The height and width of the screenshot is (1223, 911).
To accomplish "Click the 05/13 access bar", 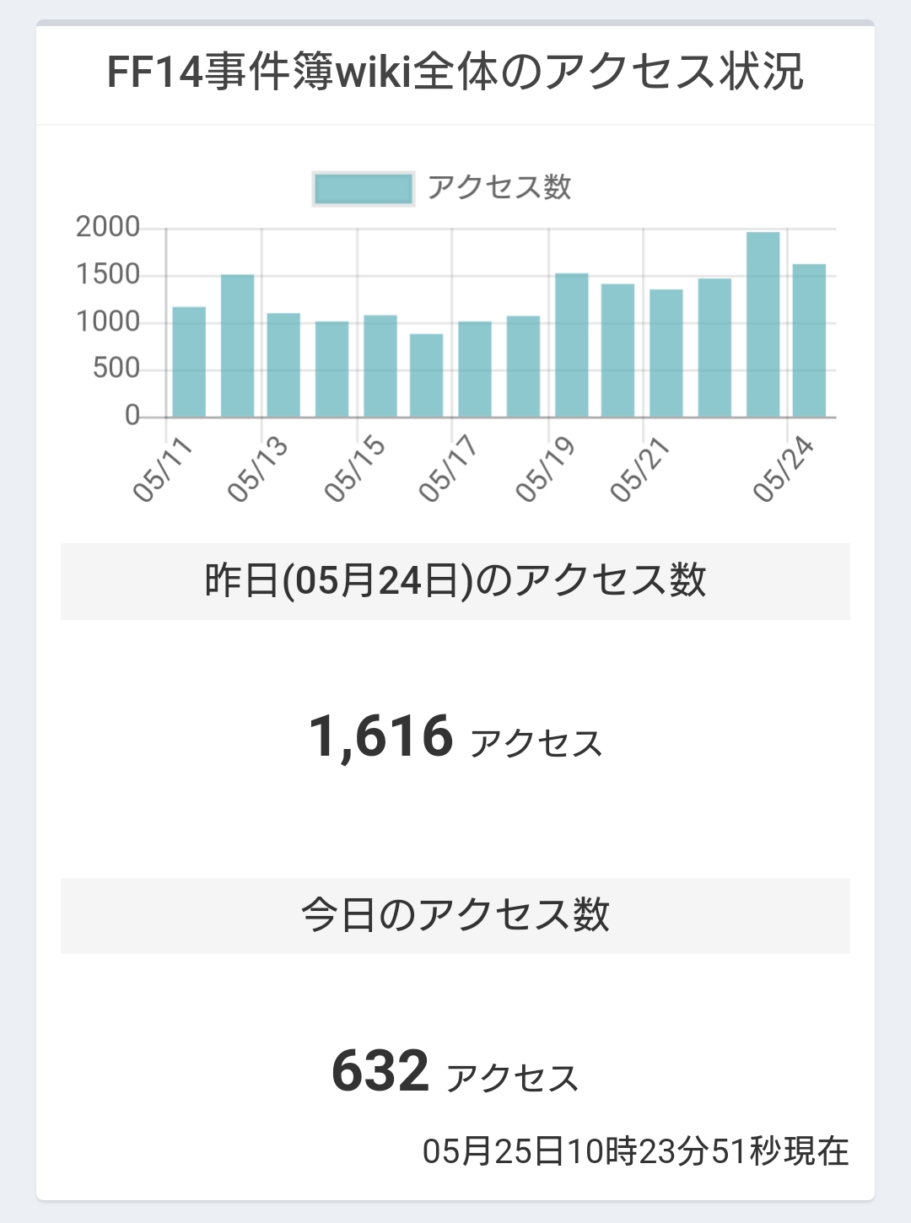I will coord(283,365).
